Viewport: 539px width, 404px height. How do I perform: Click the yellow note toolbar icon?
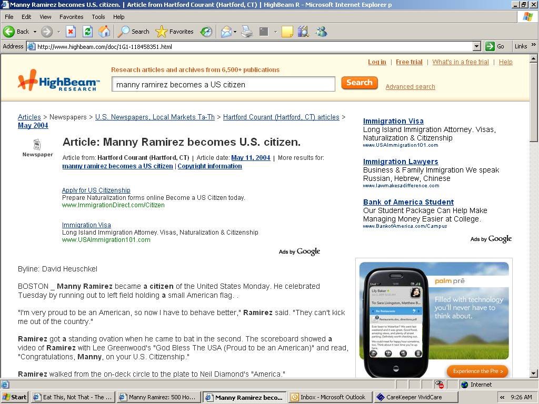[287, 32]
